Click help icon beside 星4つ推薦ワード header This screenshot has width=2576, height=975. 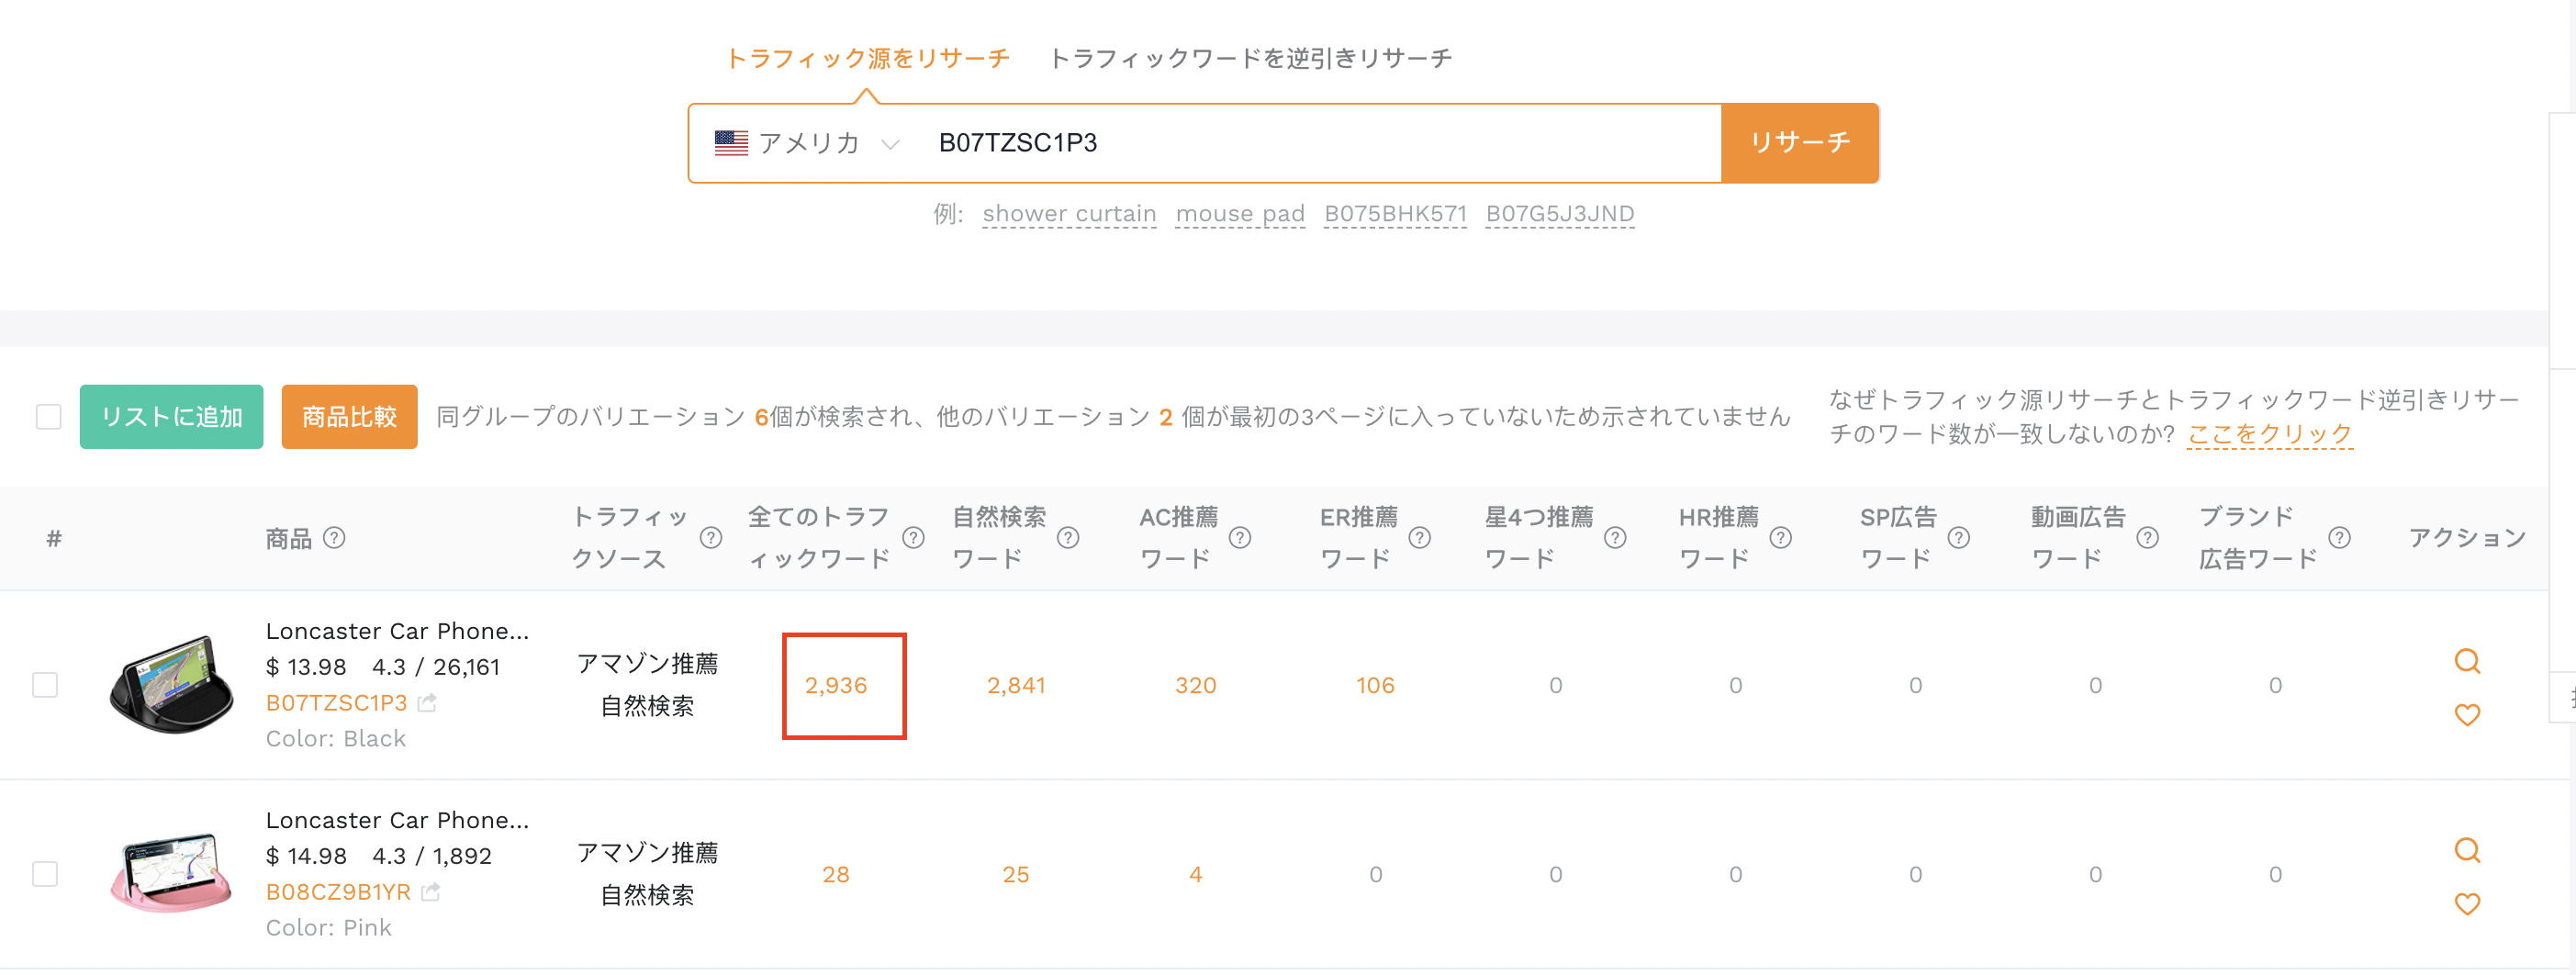tap(1615, 538)
